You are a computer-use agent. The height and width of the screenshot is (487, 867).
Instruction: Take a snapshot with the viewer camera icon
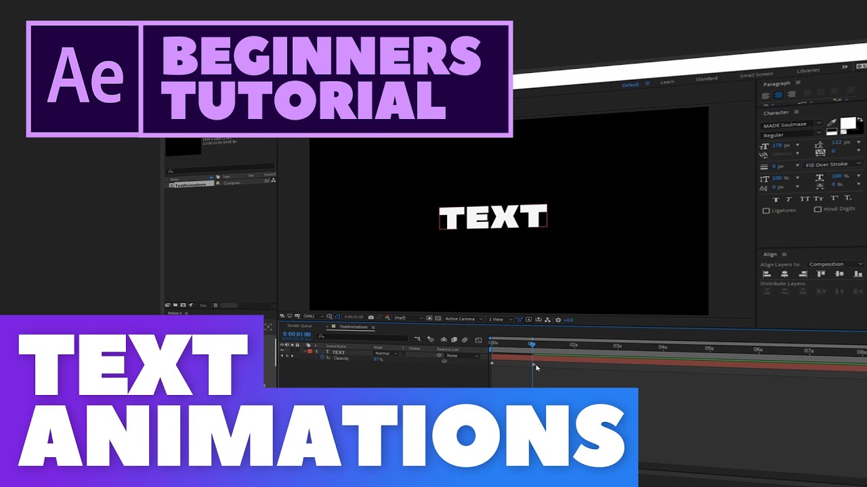click(x=371, y=318)
